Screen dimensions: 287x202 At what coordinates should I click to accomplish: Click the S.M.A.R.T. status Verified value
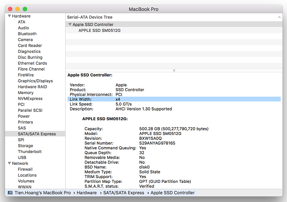point(147,186)
